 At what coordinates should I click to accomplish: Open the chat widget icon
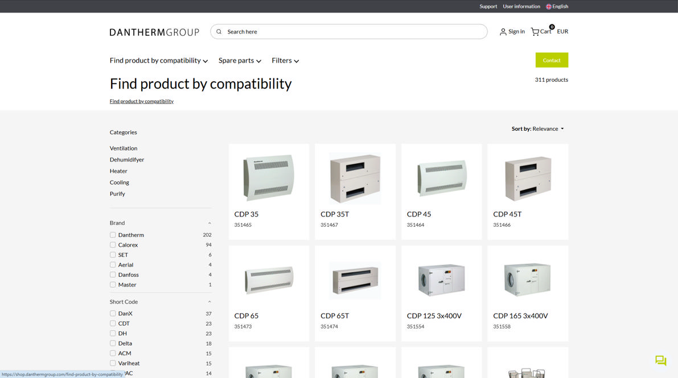pos(660,360)
